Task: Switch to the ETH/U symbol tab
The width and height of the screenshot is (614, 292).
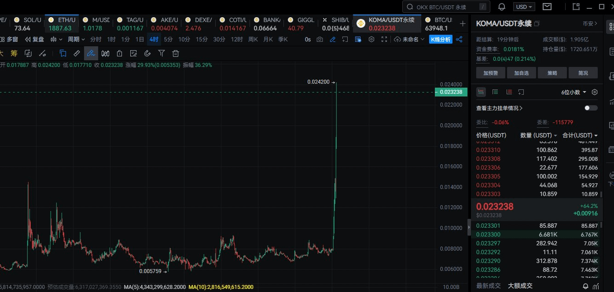Action: pyautogui.click(x=61, y=24)
